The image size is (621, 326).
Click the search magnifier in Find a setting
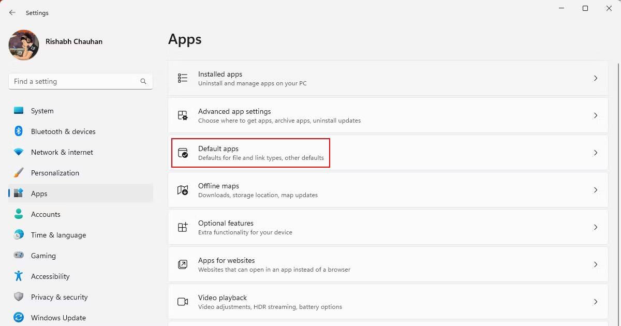point(143,81)
